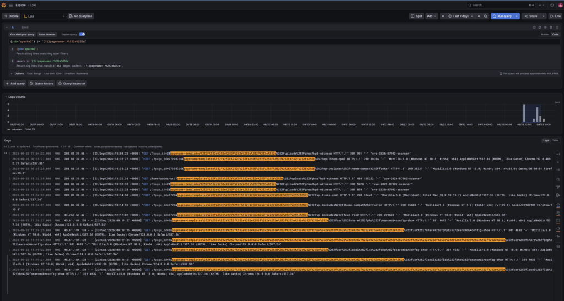Open the Add dropdown in toolbar
Image resolution: width=564 pixels, height=301 pixels.
(x=431, y=16)
